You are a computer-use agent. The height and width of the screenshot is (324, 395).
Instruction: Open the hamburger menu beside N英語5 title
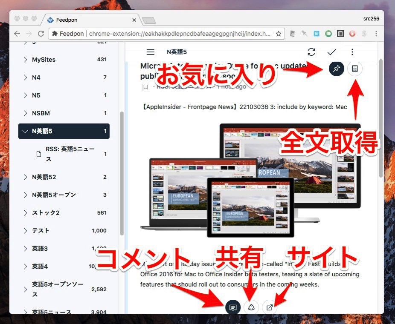(151, 52)
